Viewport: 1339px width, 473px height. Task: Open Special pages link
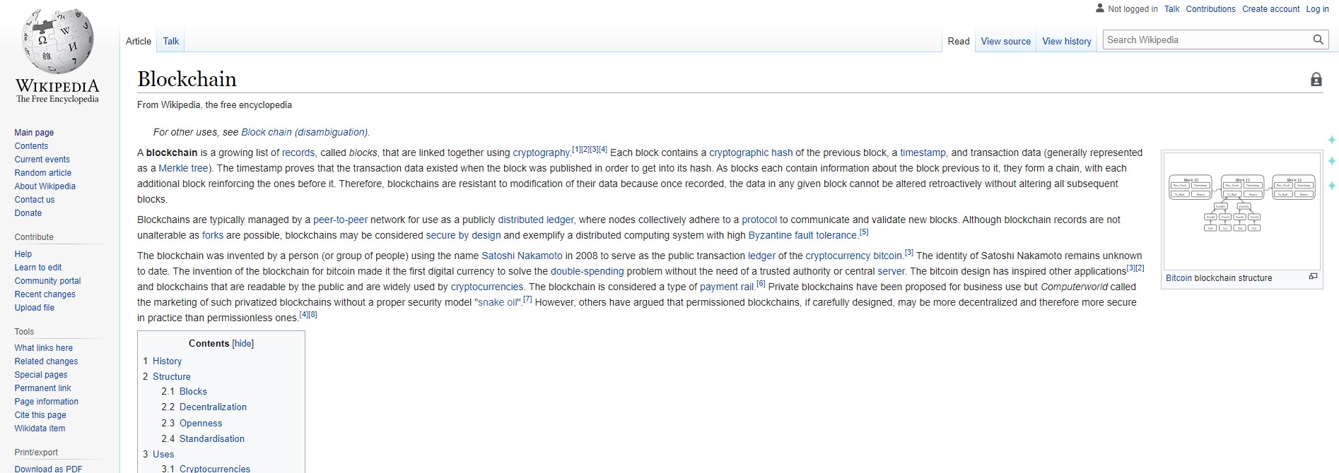(41, 374)
